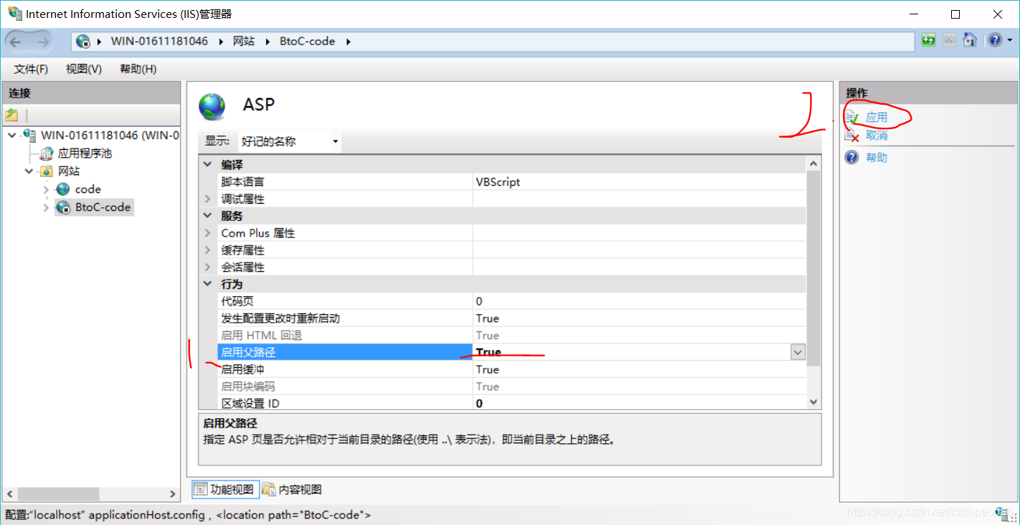This screenshot has height=525, width=1020.
Task: Collapse the 编译 property category
Action: [207, 164]
